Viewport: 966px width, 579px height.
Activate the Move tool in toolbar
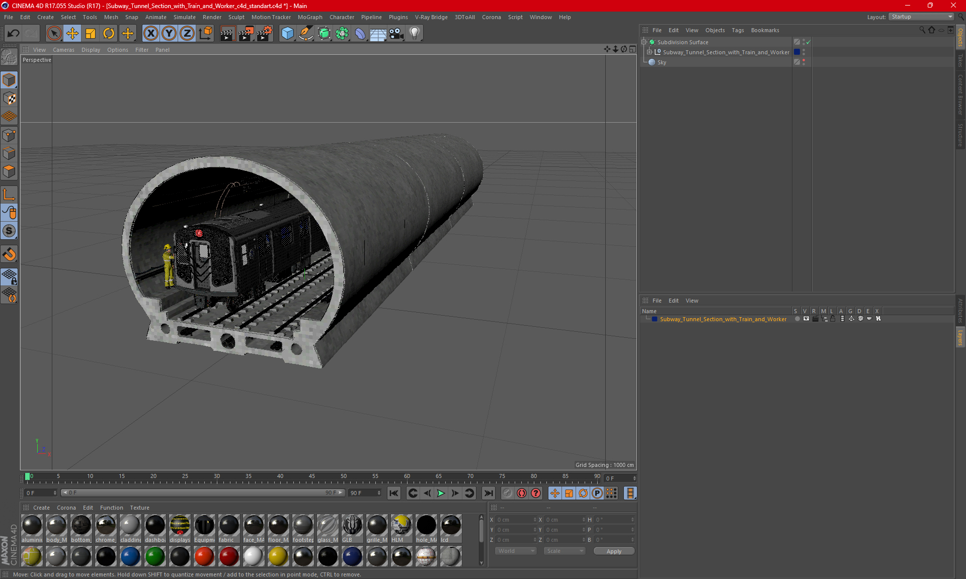pyautogui.click(x=72, y=34)
